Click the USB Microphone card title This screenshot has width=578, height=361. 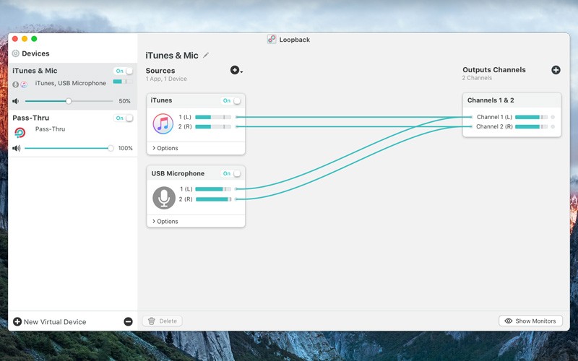coord(178,173)
